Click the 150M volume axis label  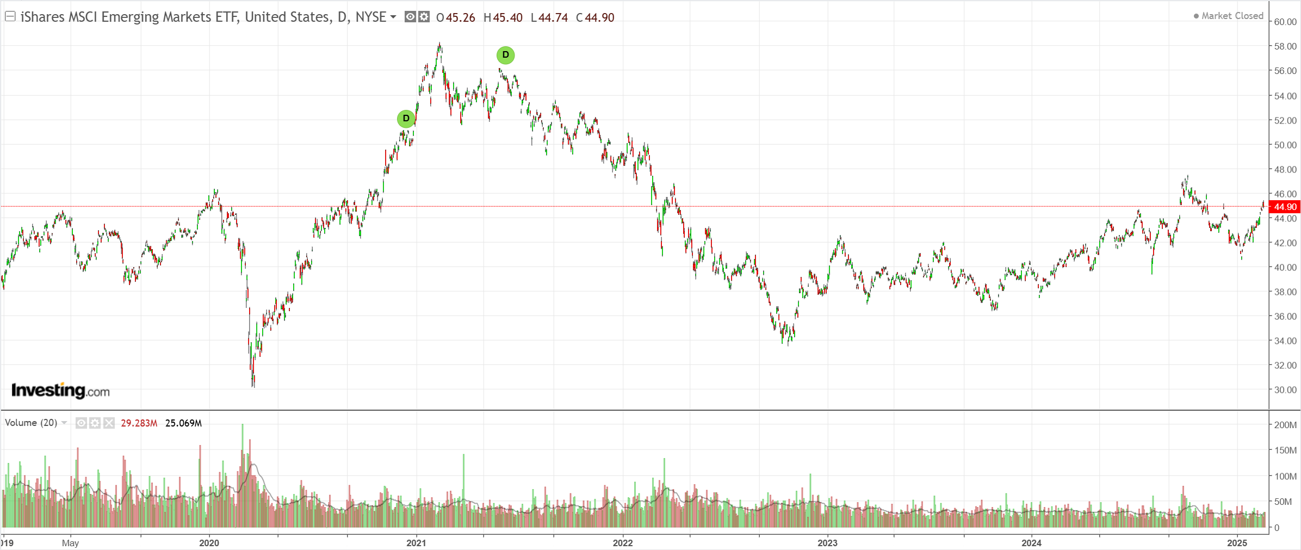click(1285, 450)
